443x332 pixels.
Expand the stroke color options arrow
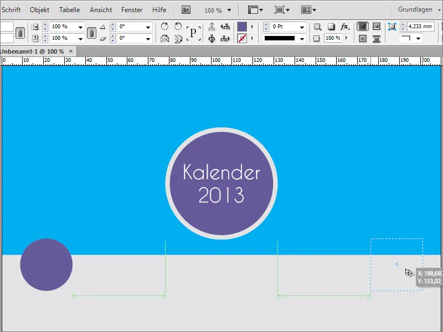253,38
